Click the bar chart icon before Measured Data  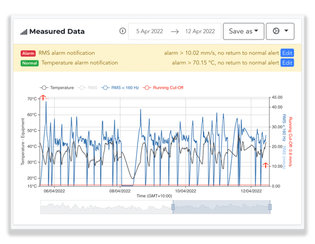(24, 32)
